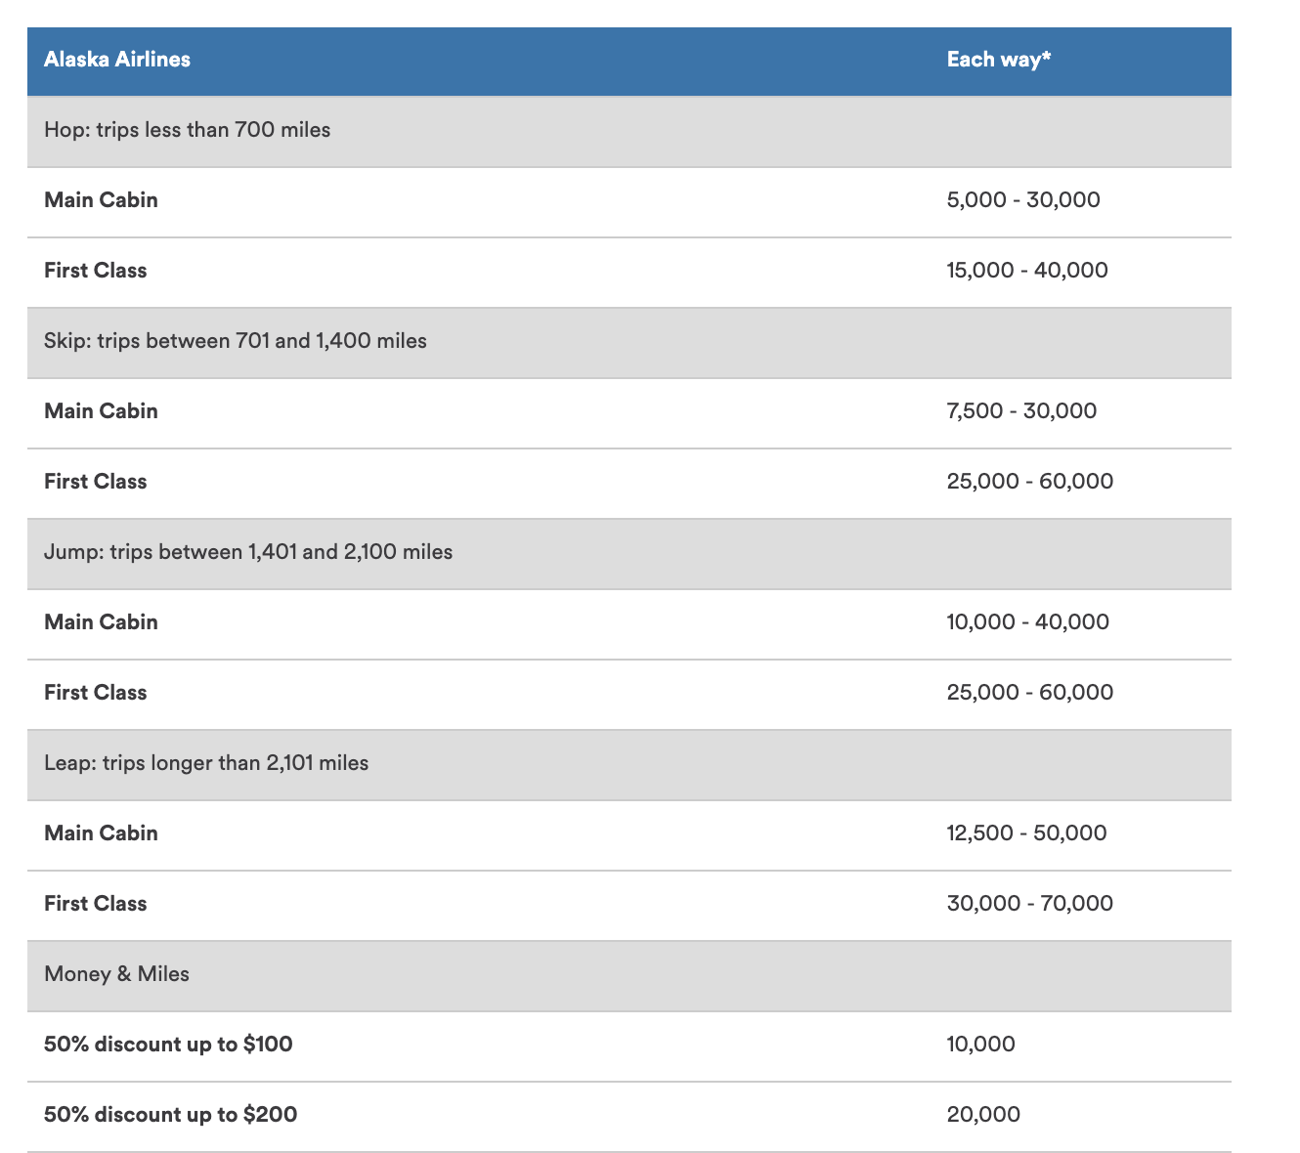
Task: Click the value 15,000 - 40,000
Action: [x=1027, y=271]
